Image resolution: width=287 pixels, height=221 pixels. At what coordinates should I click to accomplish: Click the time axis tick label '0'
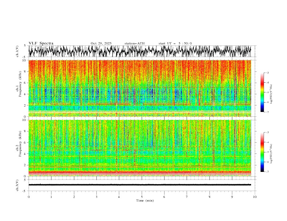(29, 197)
